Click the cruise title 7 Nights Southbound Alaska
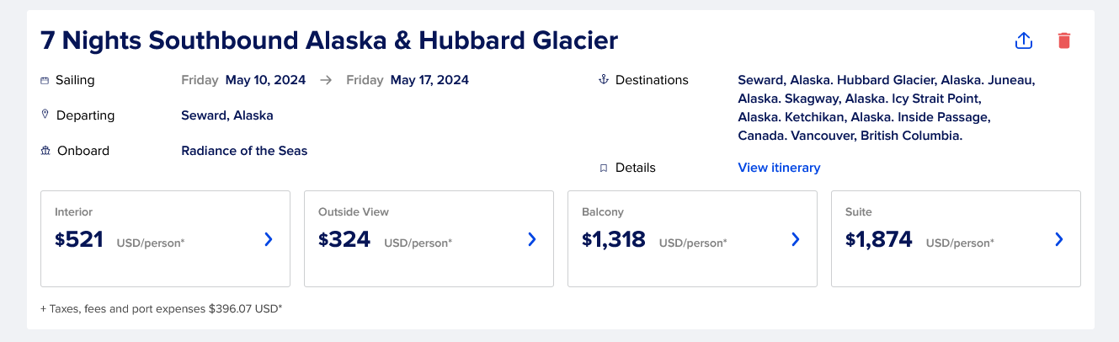This screenshot has width=1119, height=342. [329, 40]
